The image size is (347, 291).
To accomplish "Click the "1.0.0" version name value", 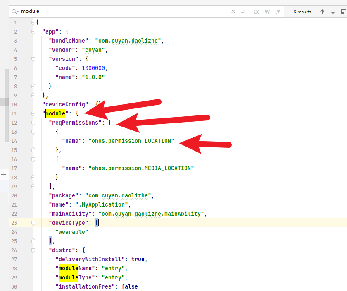I will click(93, 77).
